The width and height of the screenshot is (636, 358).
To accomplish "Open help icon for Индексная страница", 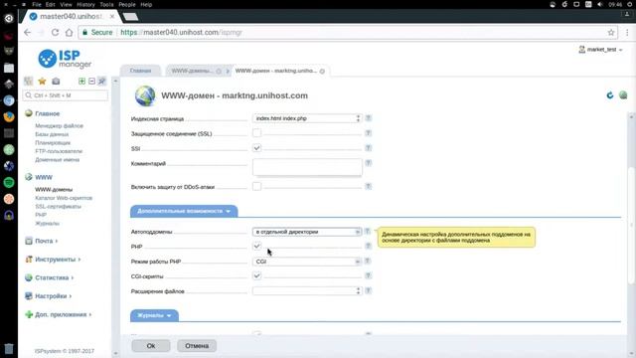I will click(369, 118).
